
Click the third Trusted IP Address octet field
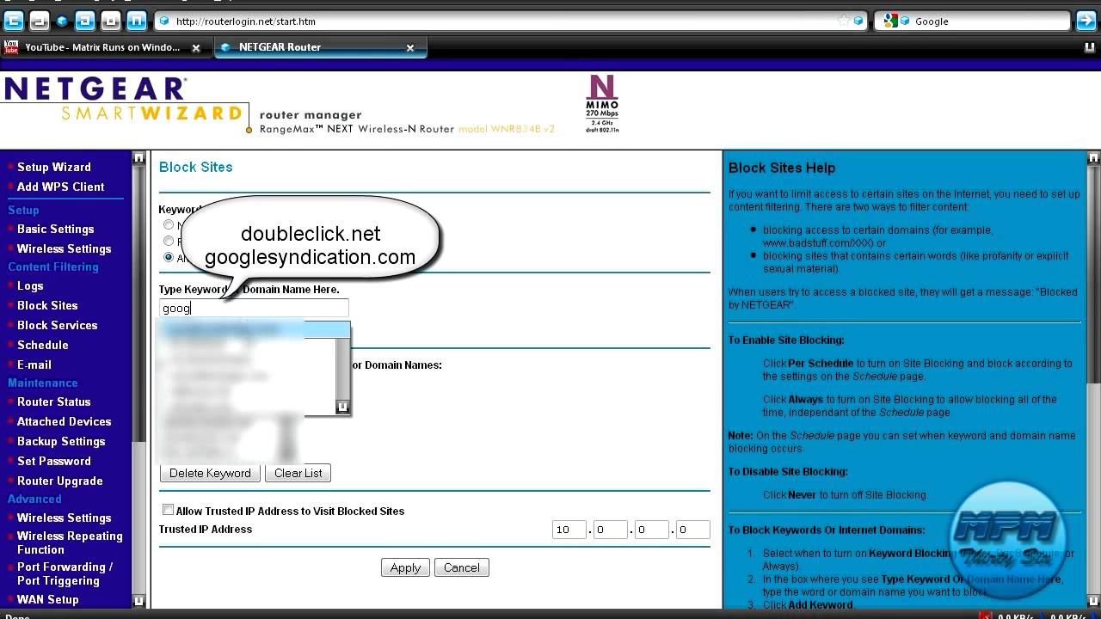652,530
